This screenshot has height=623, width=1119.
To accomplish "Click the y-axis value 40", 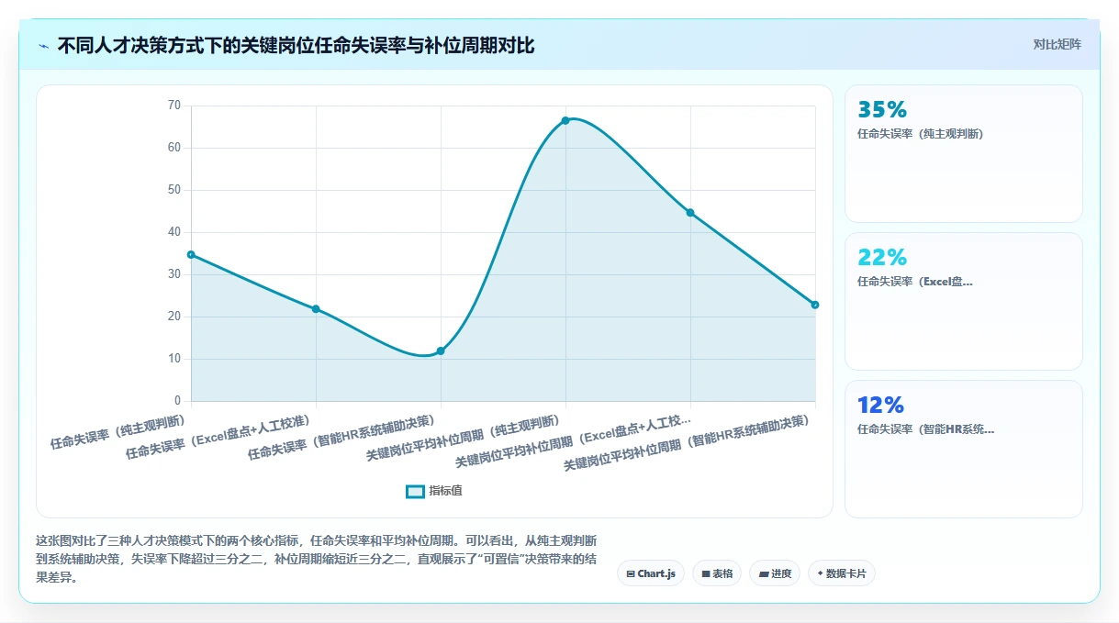I will point(174,232).
